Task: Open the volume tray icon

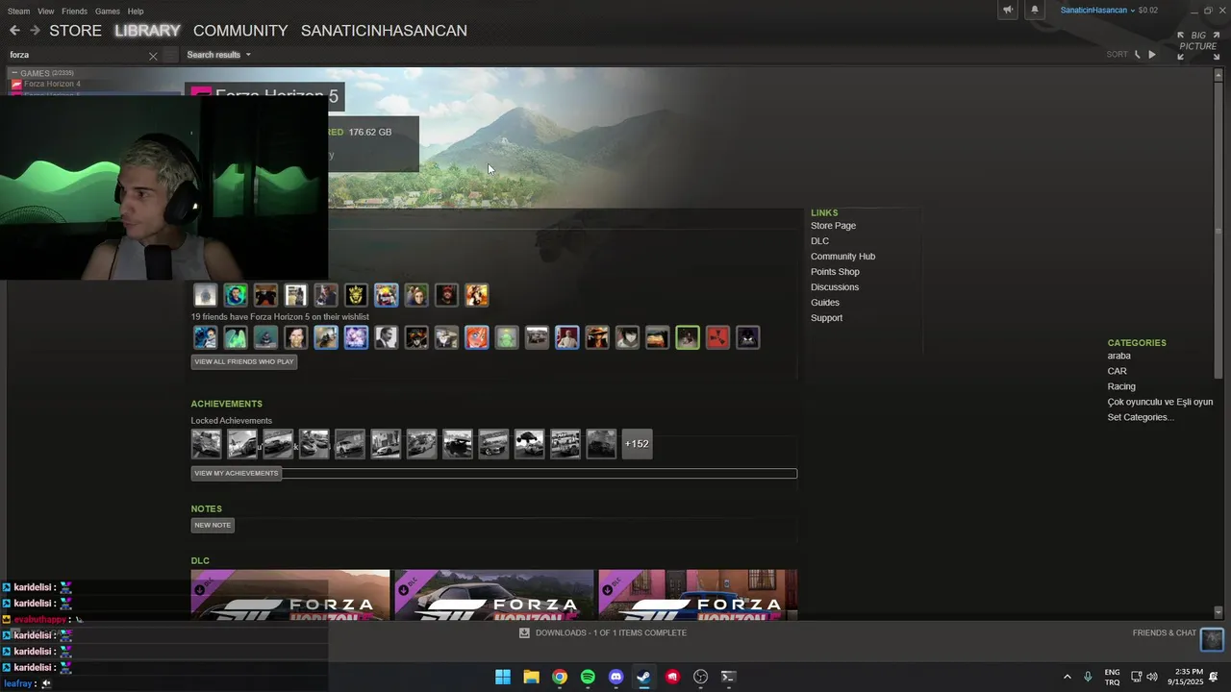Action: [x=1152, y=677]
